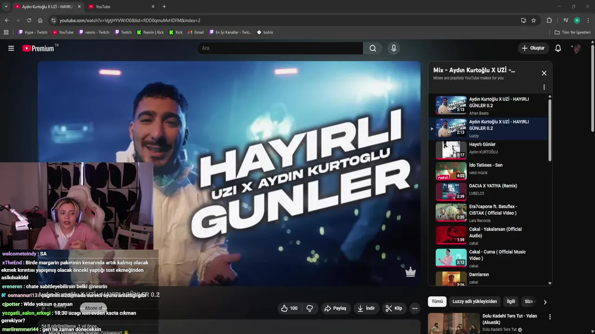This screenshot has height=334, width=595.
Task: Go back to the previous page
Action: pos(7,20)
